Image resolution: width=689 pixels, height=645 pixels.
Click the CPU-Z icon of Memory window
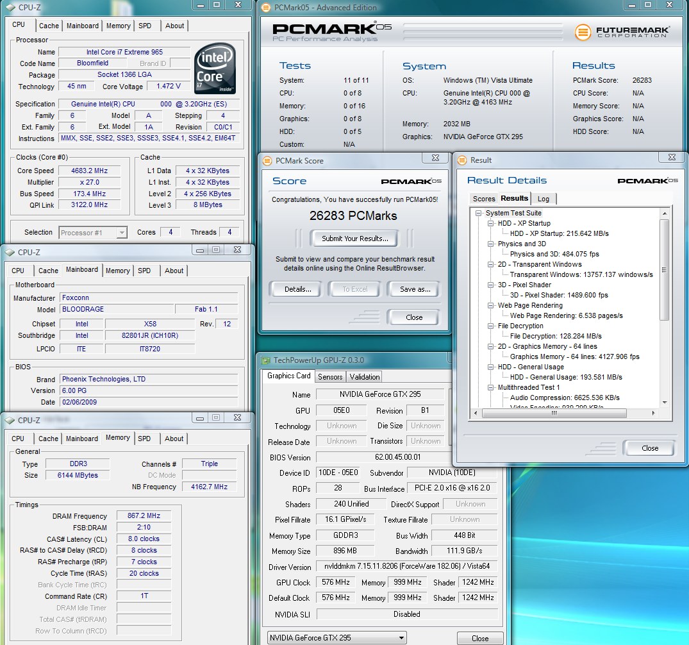(10, 421)
